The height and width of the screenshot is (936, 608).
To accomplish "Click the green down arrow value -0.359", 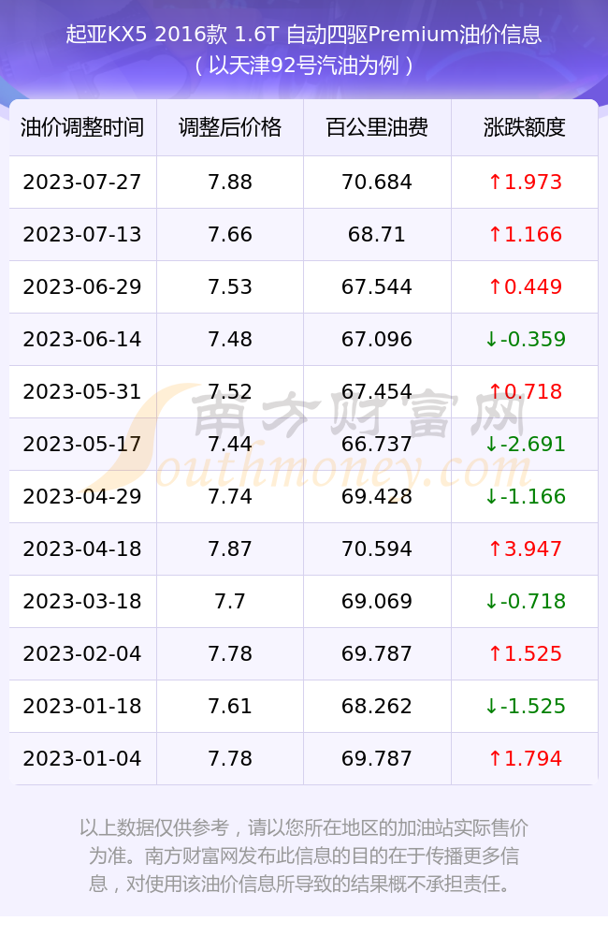I will pos(525,339).
